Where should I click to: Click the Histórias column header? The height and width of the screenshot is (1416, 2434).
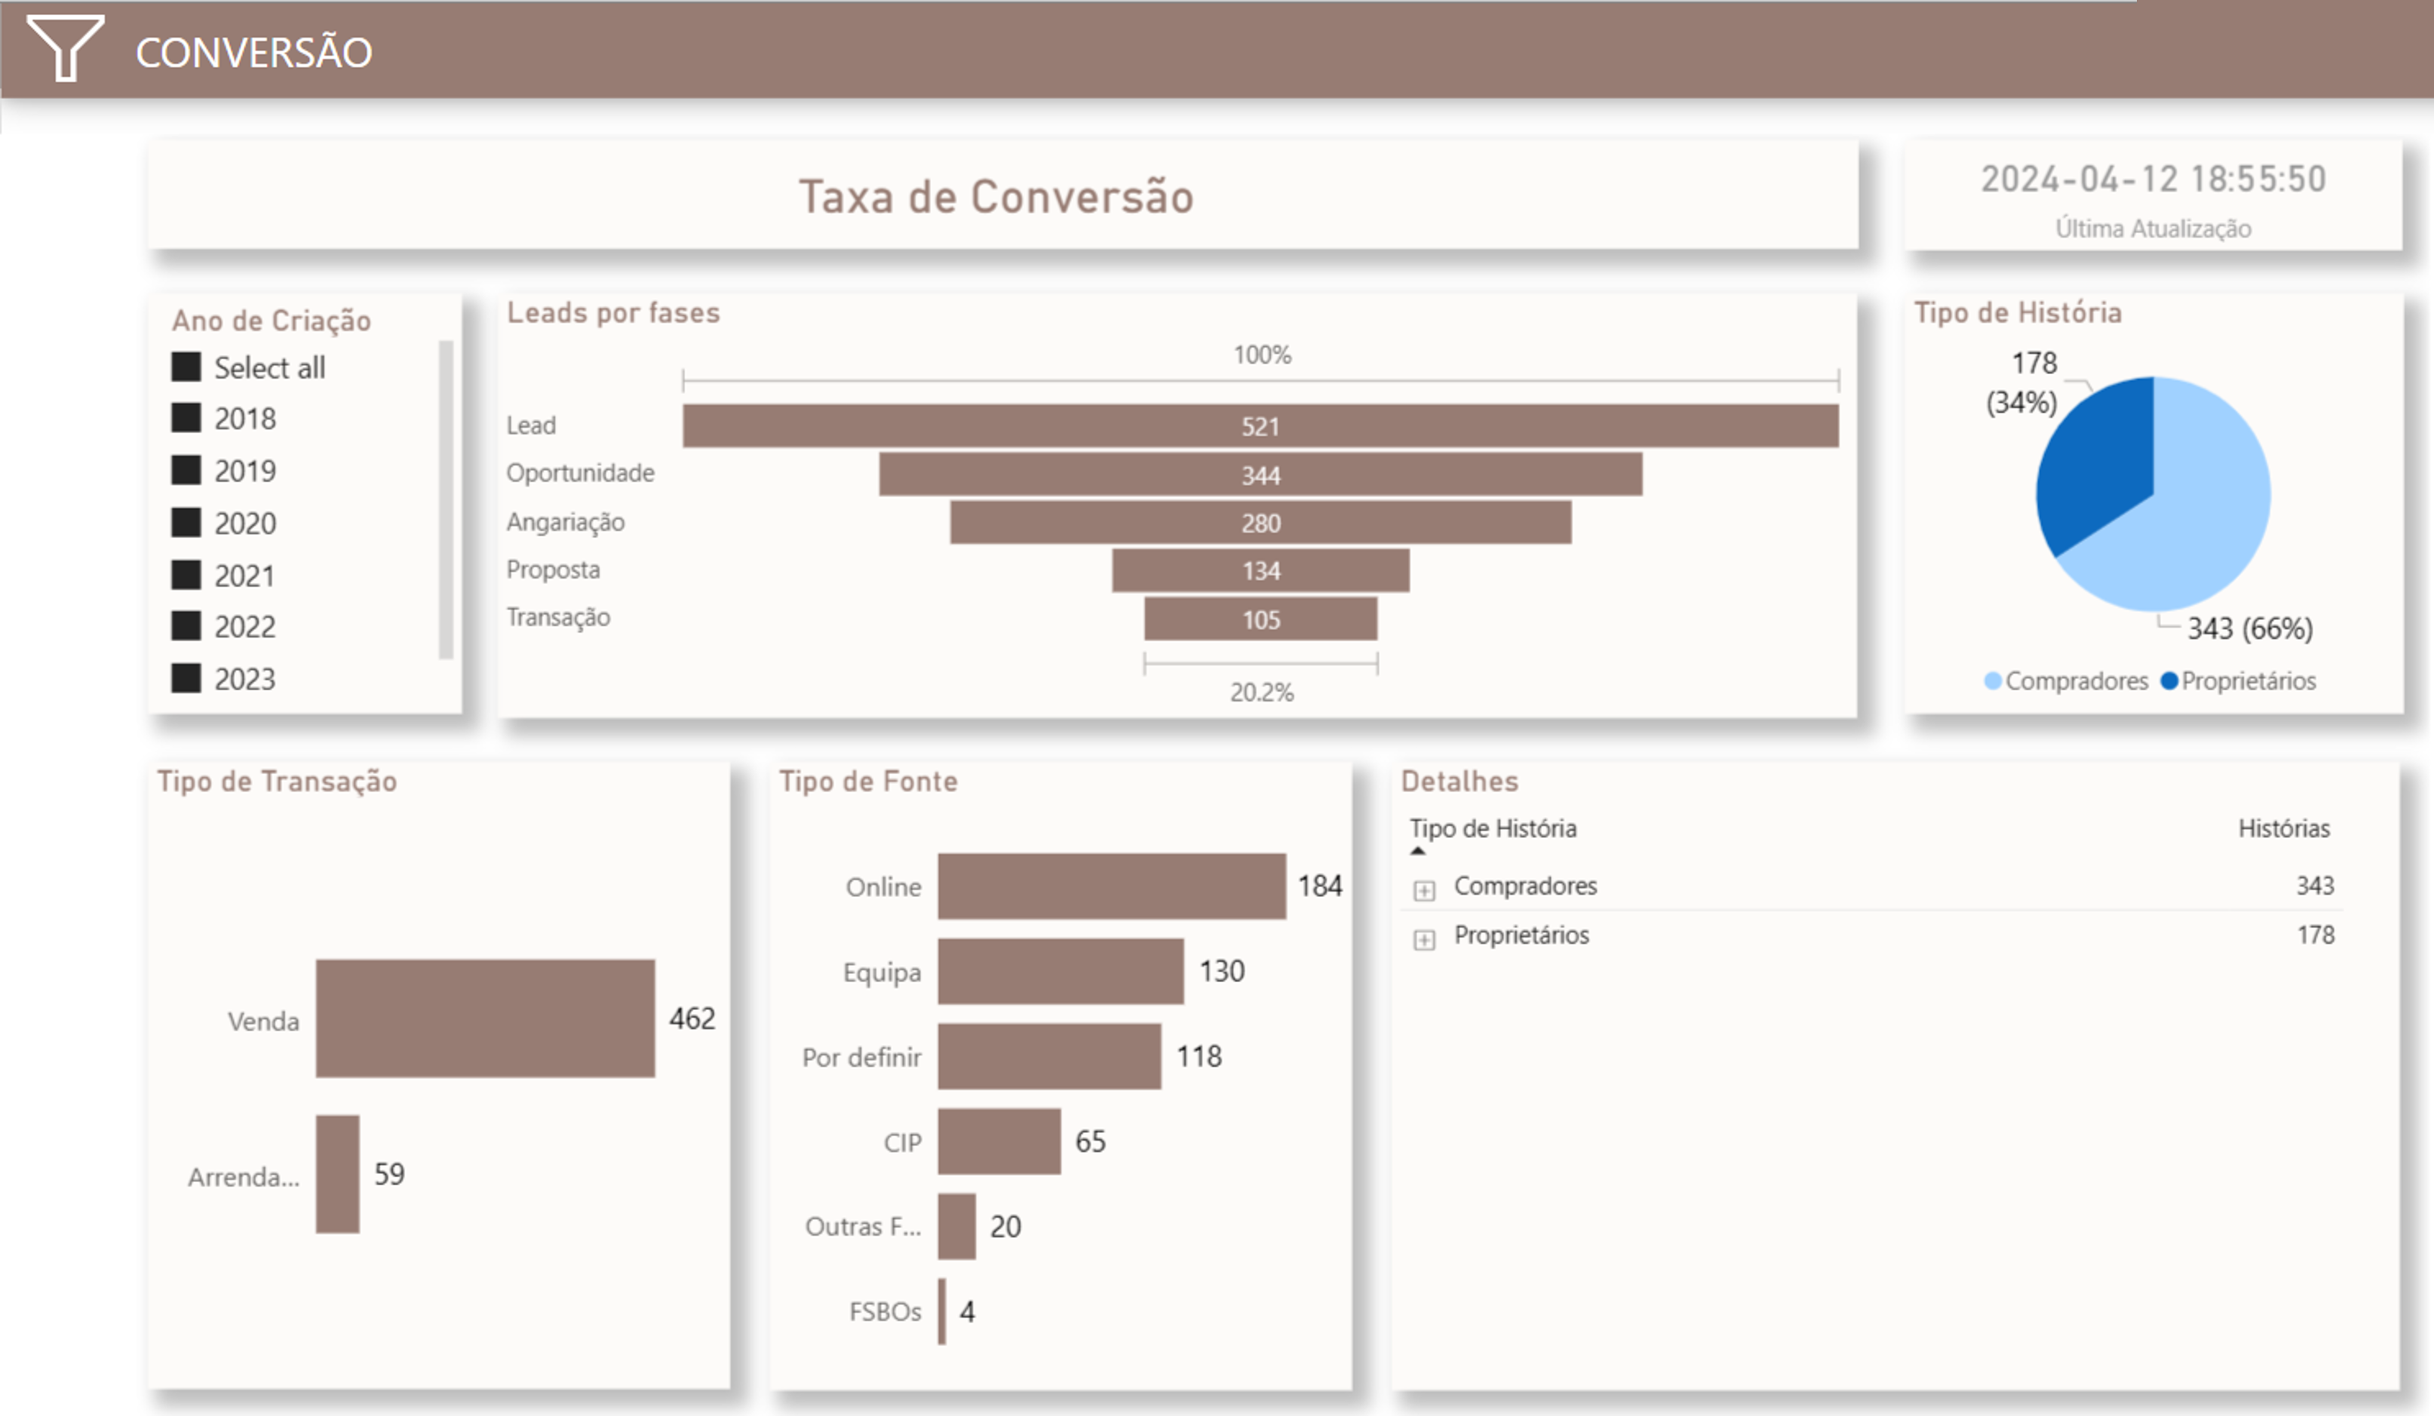pyautogui.click(x=2283, y=829)
